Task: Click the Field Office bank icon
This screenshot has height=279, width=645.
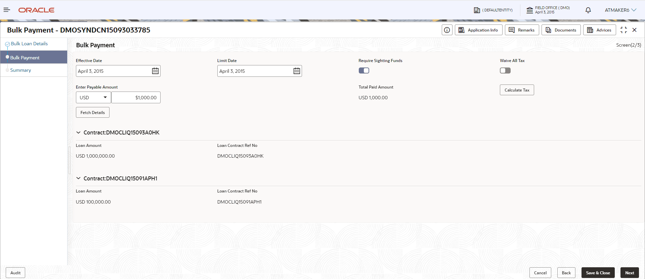Action: point(530,10)
